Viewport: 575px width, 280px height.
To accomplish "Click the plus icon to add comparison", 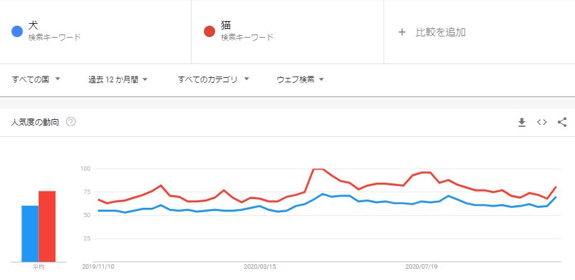I will click(x=402, y=32).
